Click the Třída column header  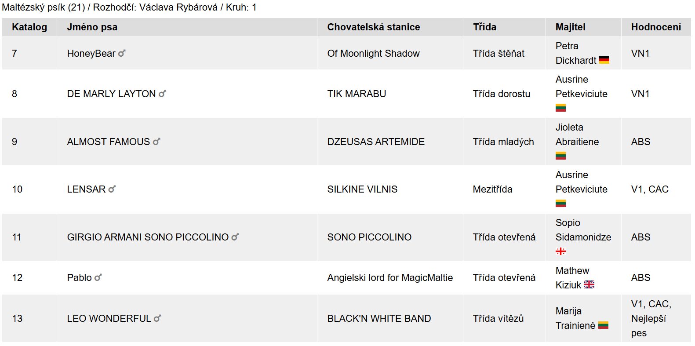(484, 27)
